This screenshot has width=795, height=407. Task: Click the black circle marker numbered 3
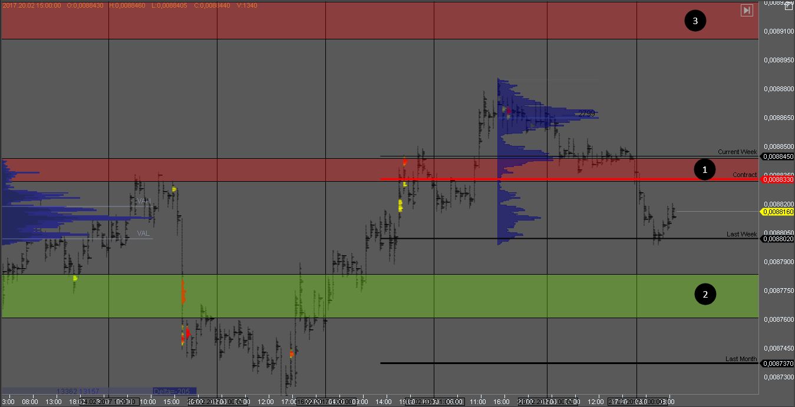[x=695, y=21]
